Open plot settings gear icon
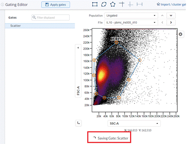Image resolution: width=187 pixels, height=144 pixels. [180, 34]
